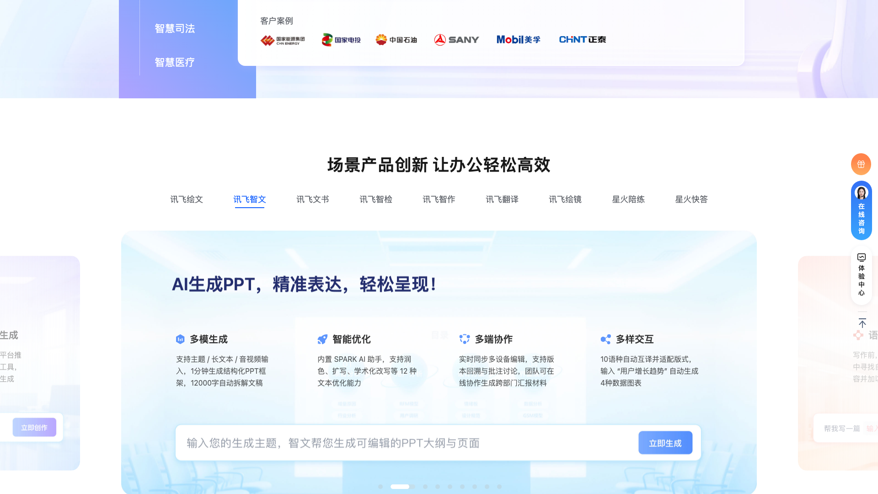This screenshot has height=494, width=878.
Task: Switch to the 讯飞智检 tab
Action: (376, 199)
